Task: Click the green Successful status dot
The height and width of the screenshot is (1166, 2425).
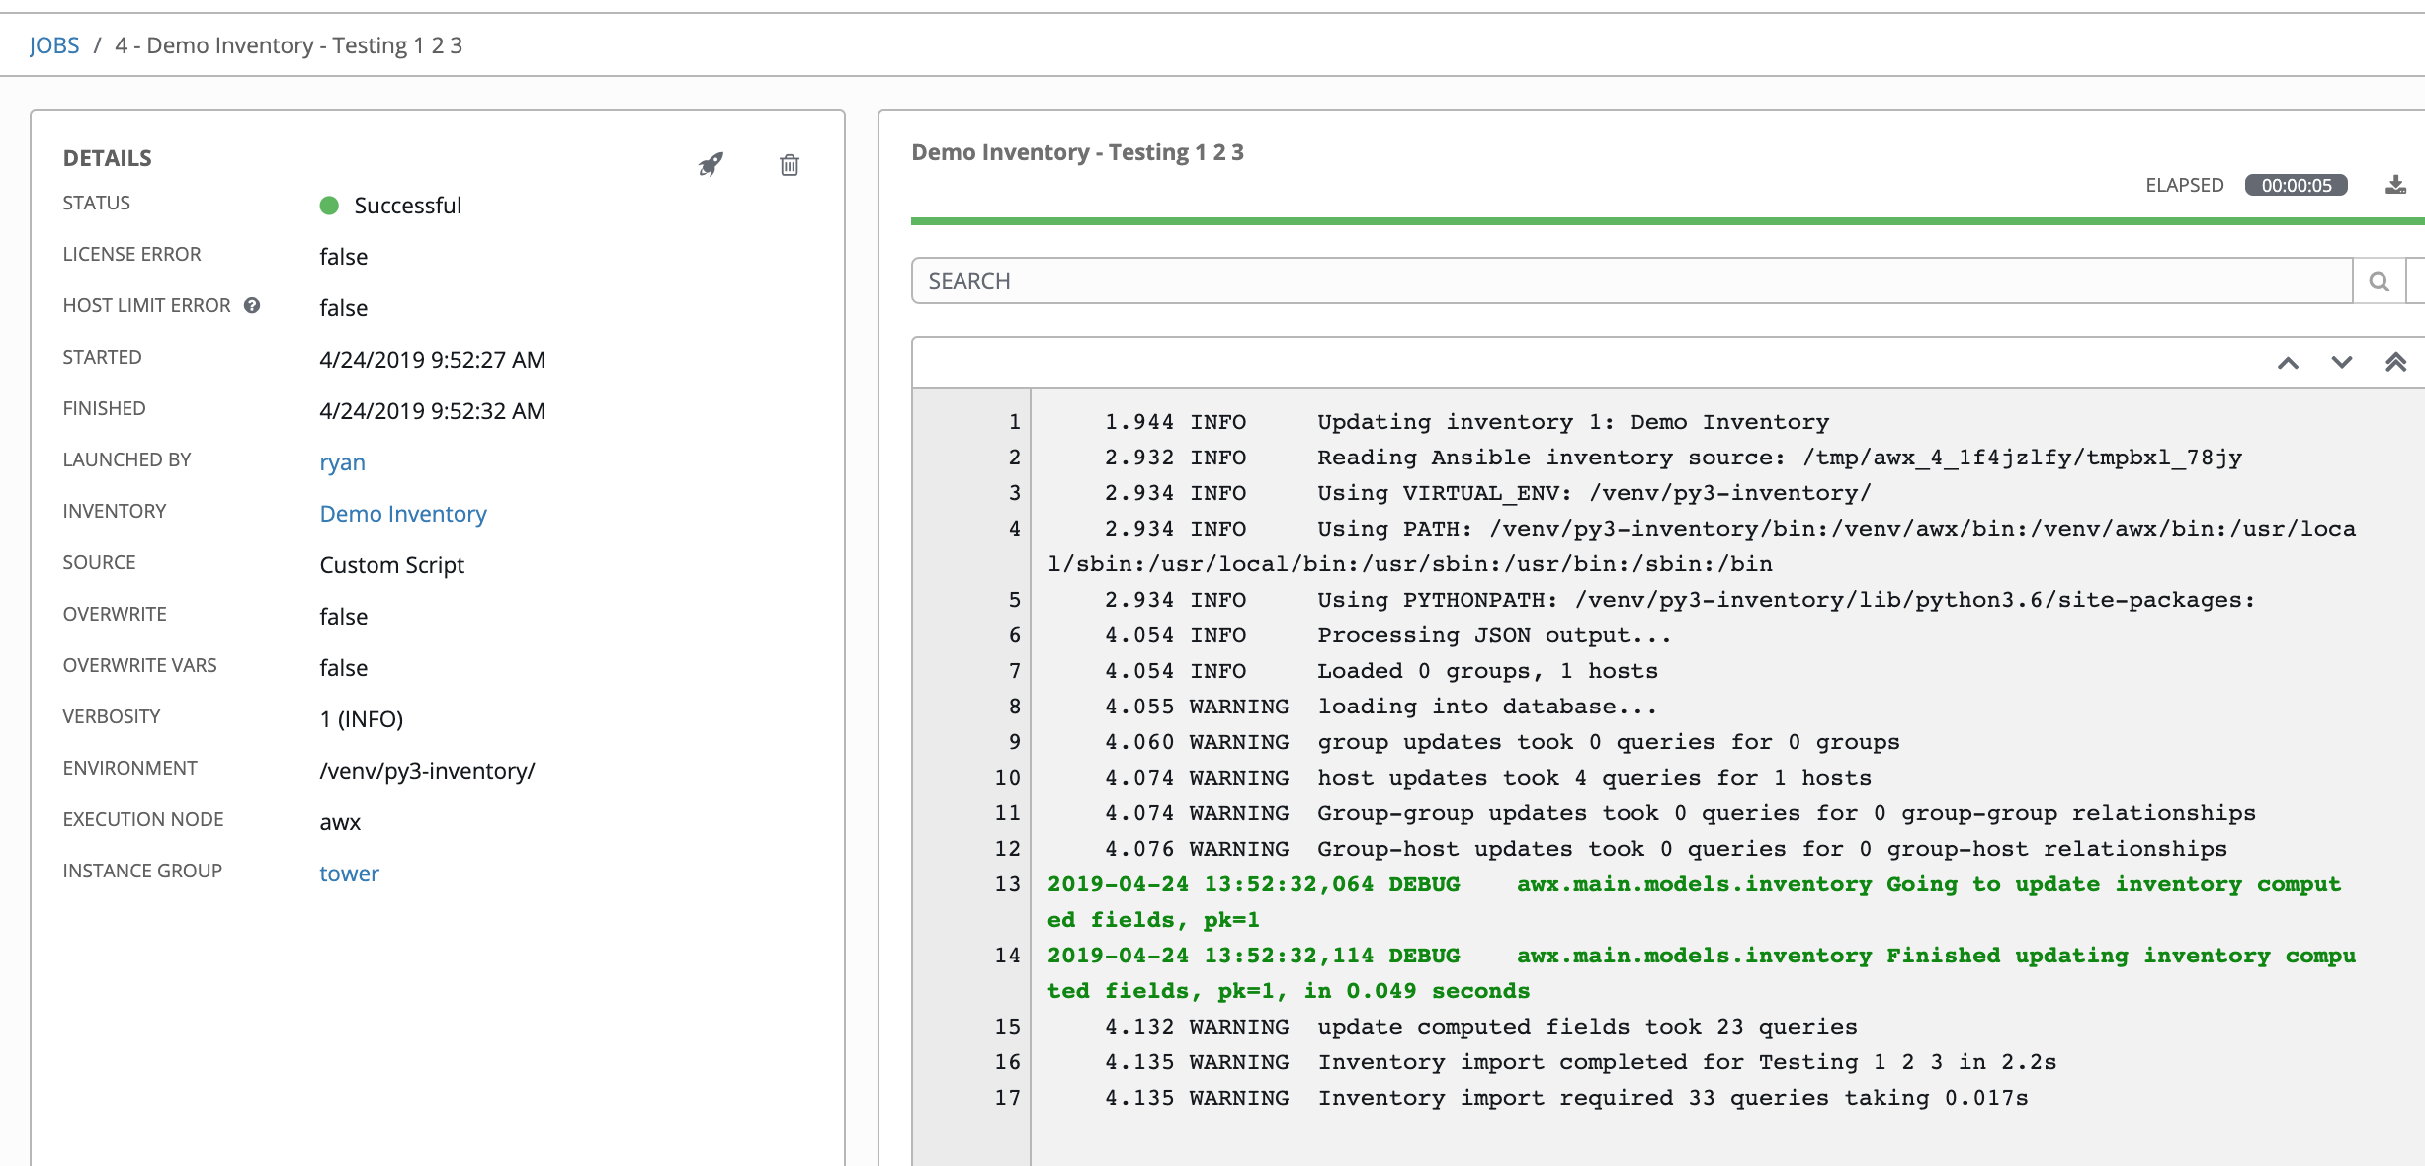Action: click(329, 206)
